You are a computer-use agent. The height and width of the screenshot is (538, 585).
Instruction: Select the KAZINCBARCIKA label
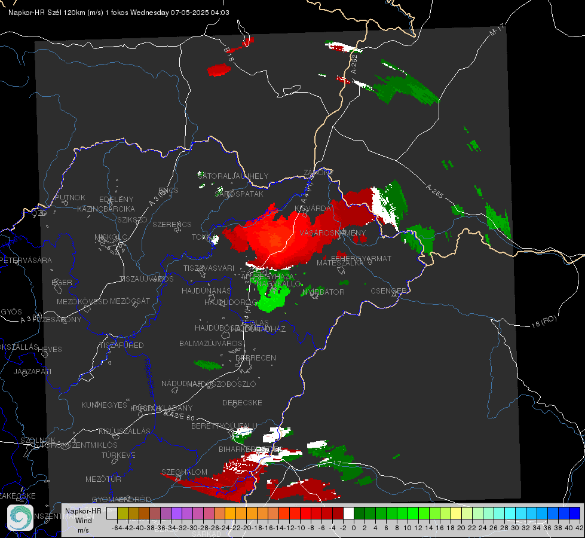point(106,209)
